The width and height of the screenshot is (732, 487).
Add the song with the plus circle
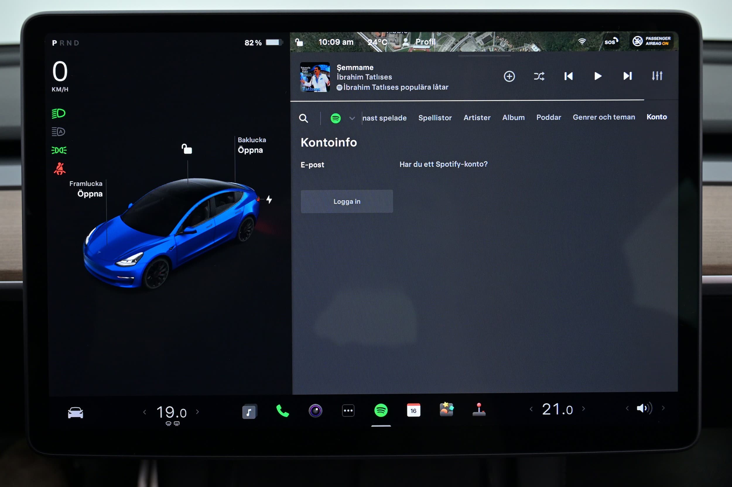[509, 76]
